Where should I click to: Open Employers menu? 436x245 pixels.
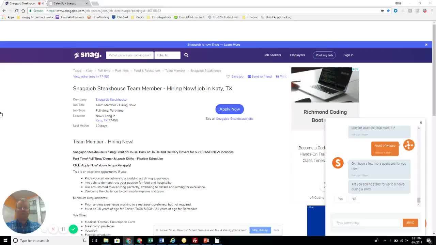pyautogui.click(x=297, y=55)
